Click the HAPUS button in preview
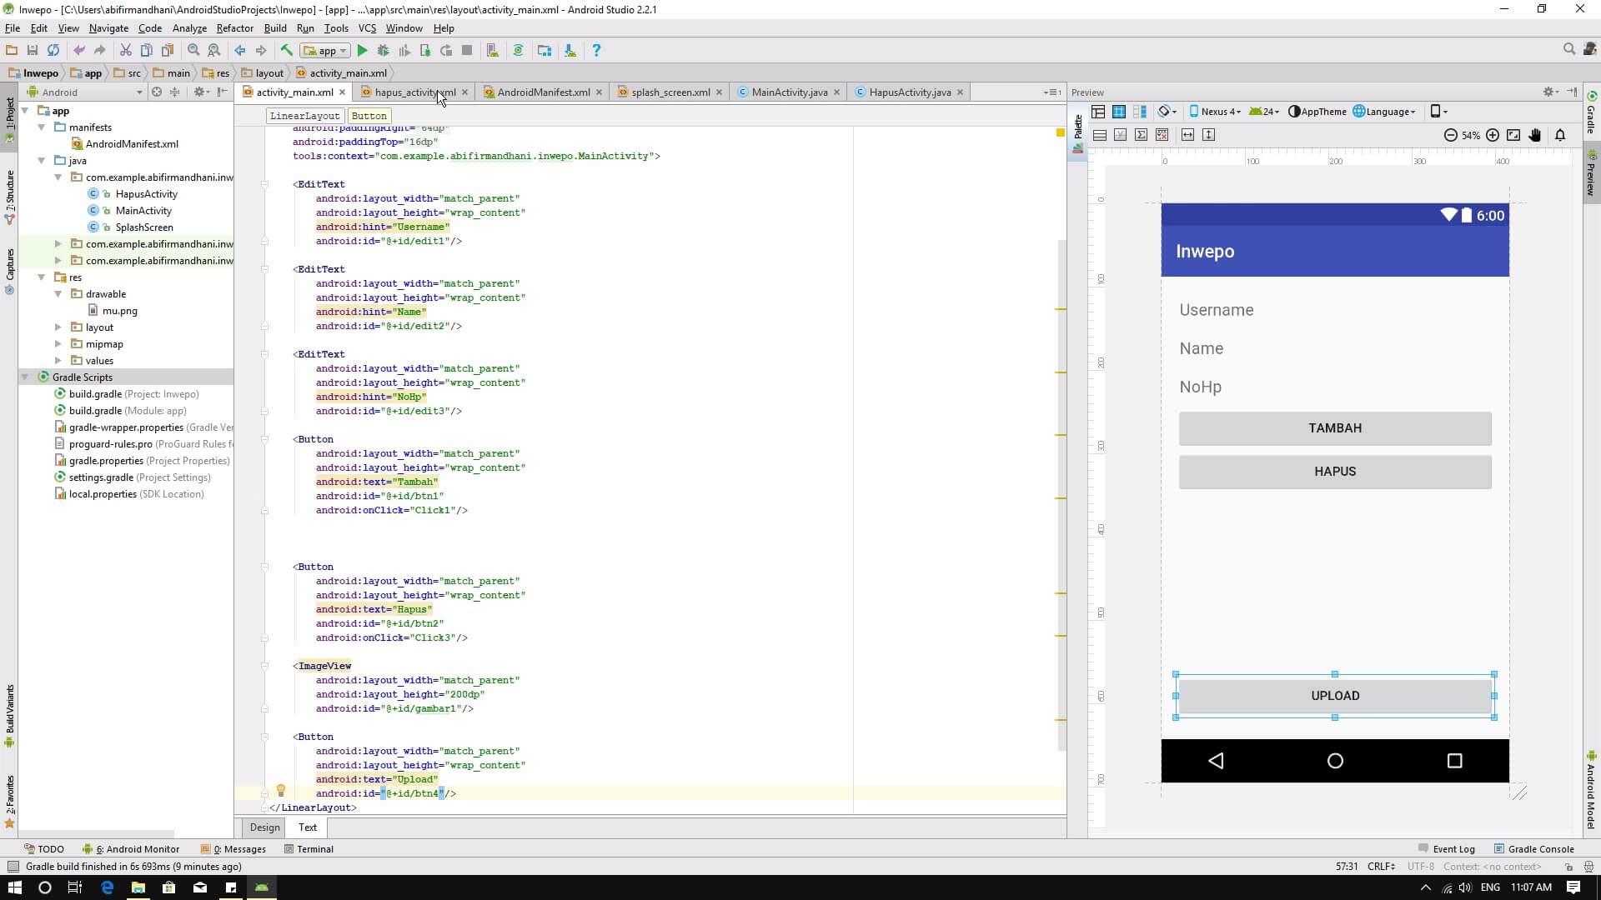This screenshot has width=1601, height=900. pos(1334,472)
